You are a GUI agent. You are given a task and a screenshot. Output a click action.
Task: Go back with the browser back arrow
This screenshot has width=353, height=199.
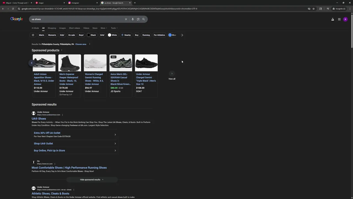[3, 9]
